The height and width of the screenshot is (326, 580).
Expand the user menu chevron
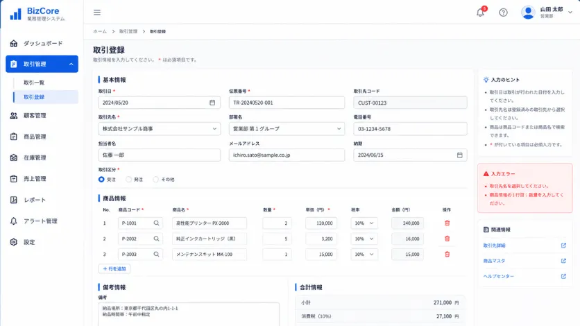coord(570,12)
